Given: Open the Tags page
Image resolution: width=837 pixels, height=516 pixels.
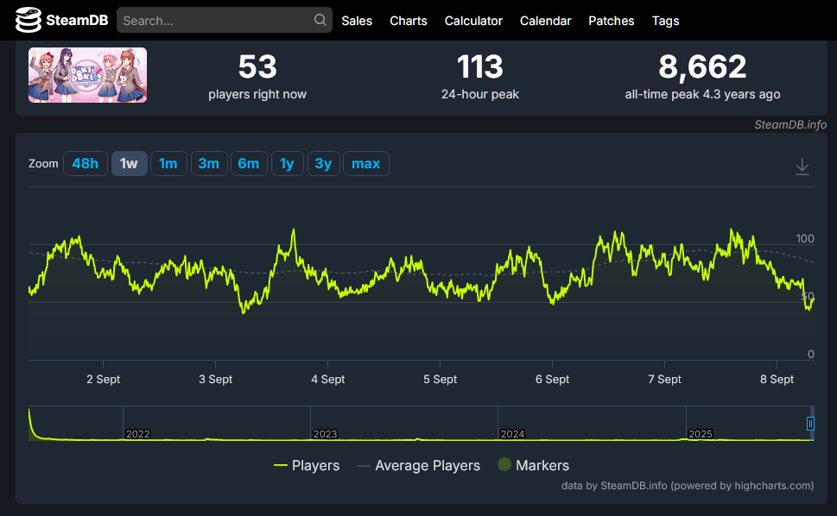Looking at the screenshot, I should point(666,21).
